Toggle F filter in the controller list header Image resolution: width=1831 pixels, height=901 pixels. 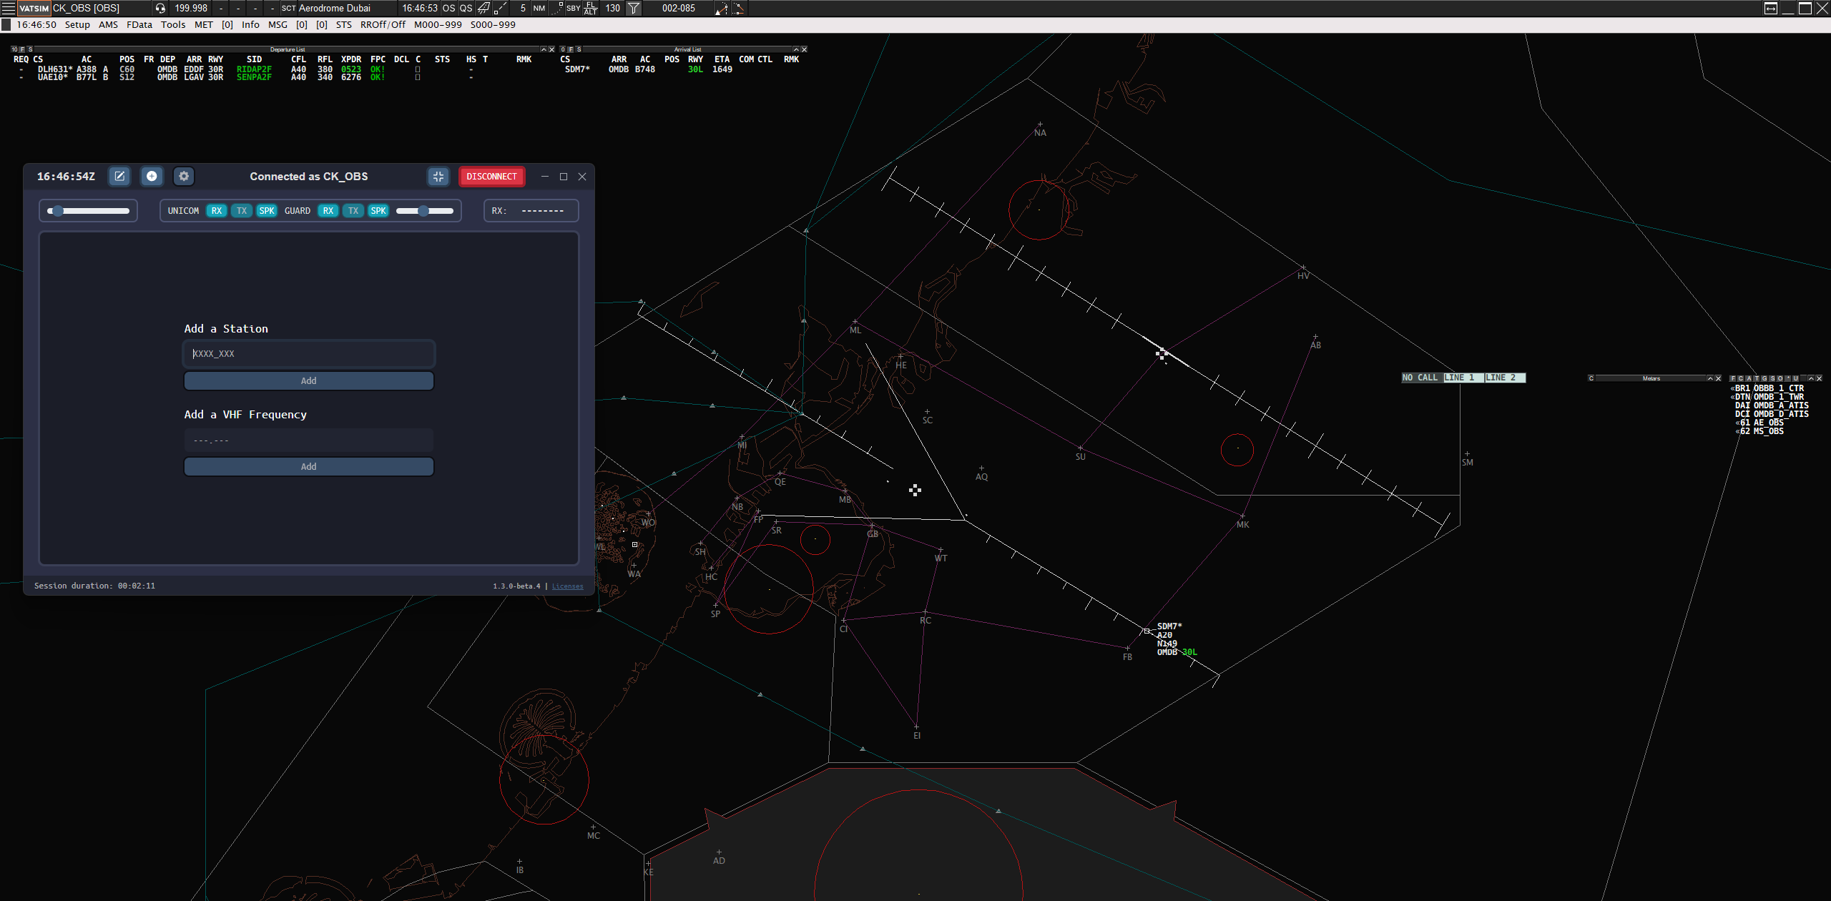click(x=1733, y=378)
